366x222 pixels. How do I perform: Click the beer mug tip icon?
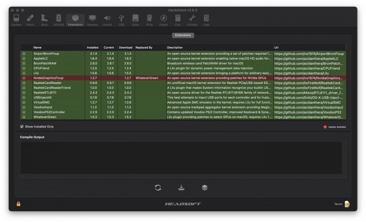pos(347,204)
